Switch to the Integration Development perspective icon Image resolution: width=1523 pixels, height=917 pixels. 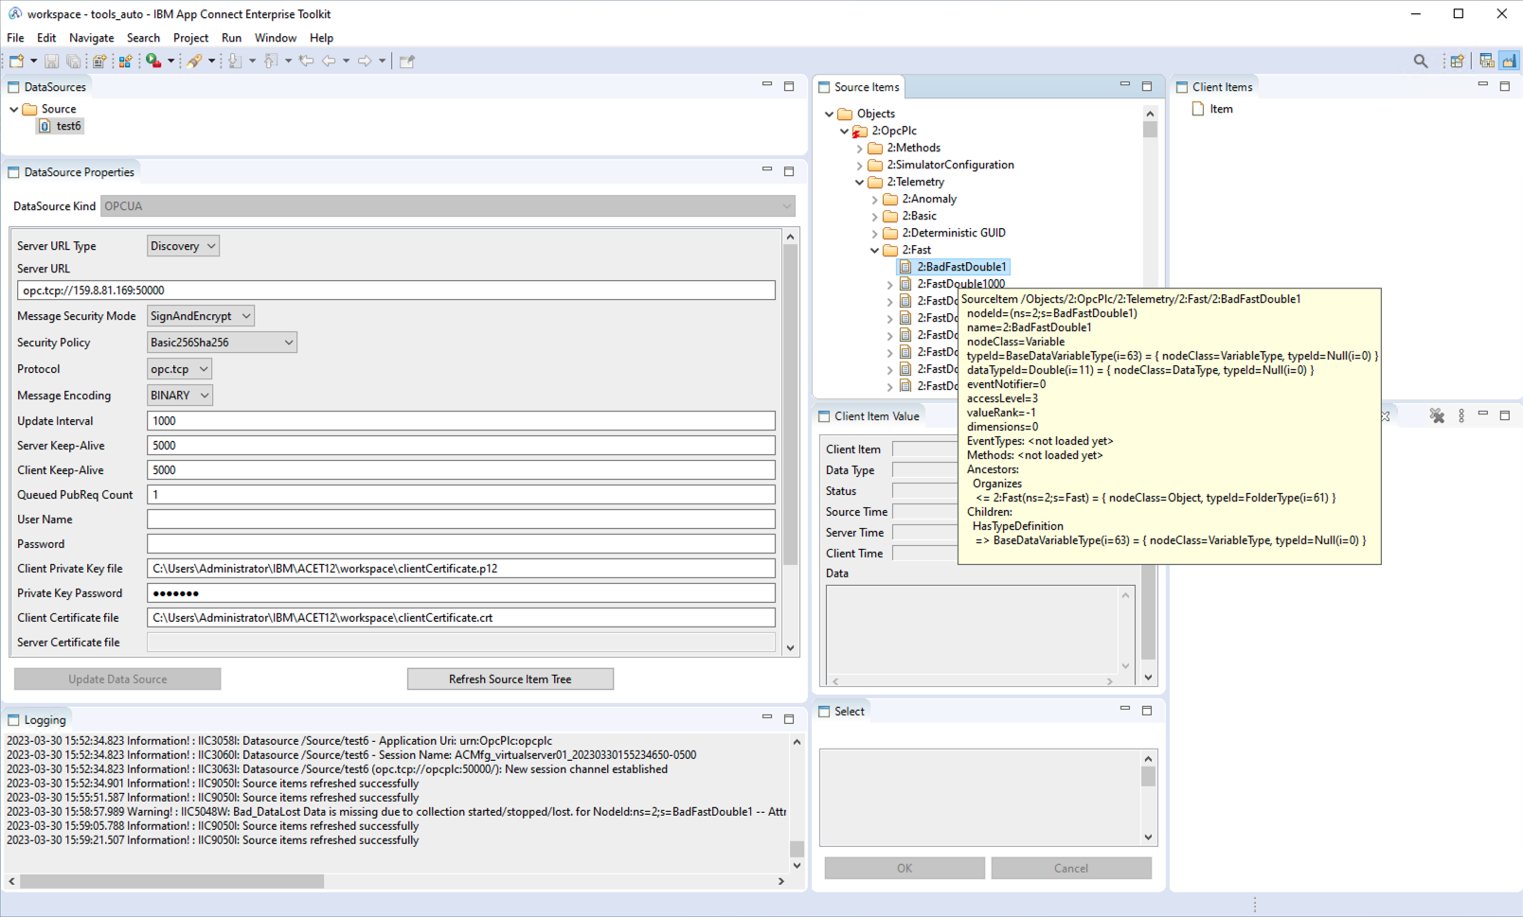pos(1487,61)
